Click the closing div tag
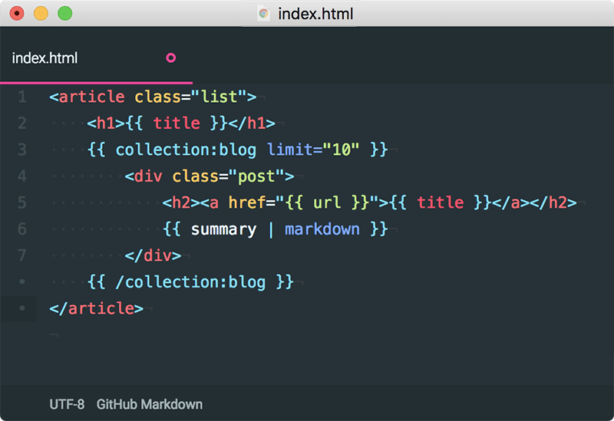Image resolution: width=614 pixels, height=421 pixels. (153, 255)
